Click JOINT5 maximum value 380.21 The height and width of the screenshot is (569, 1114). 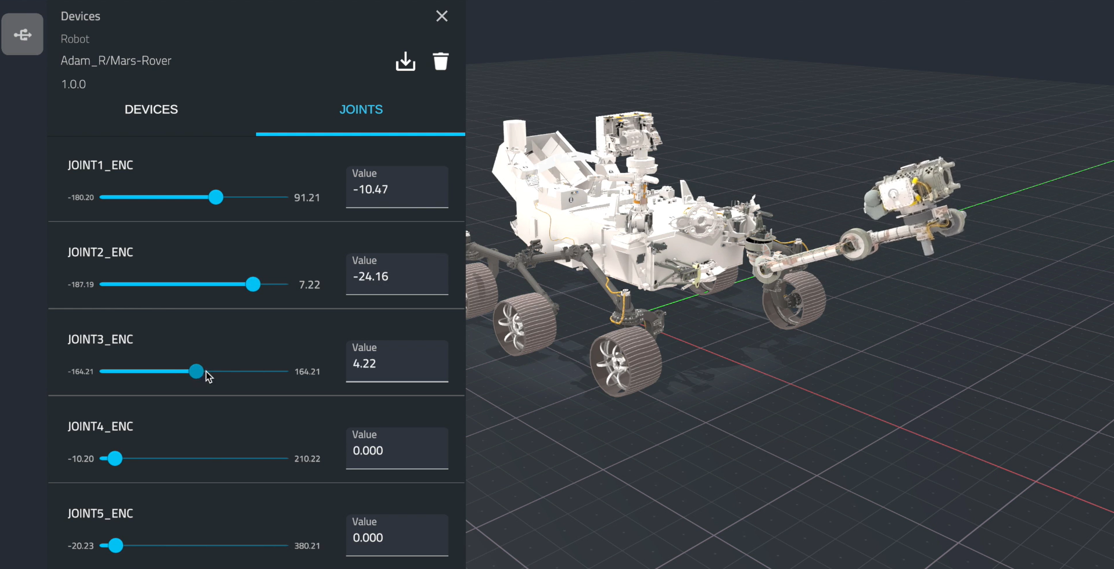(x=307, y=546)
